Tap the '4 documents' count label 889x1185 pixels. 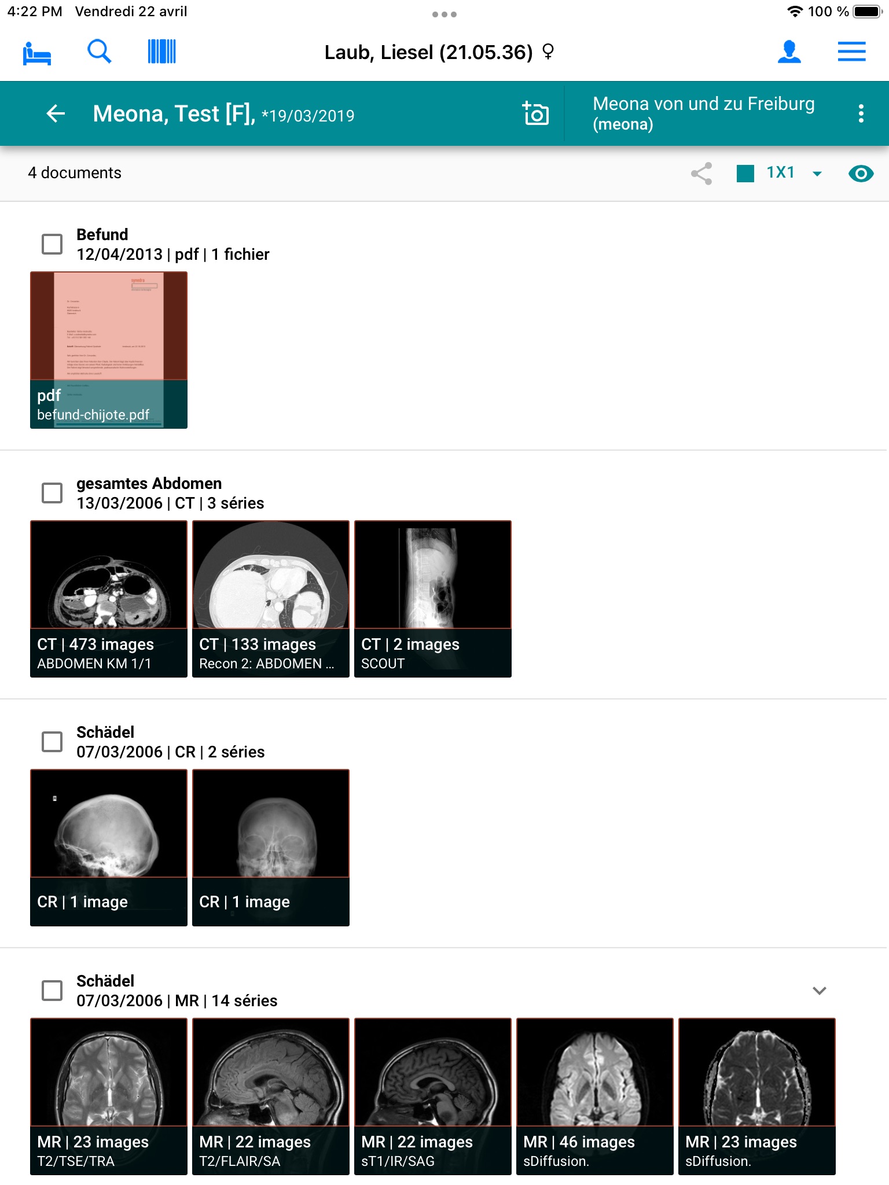point(75,172)
